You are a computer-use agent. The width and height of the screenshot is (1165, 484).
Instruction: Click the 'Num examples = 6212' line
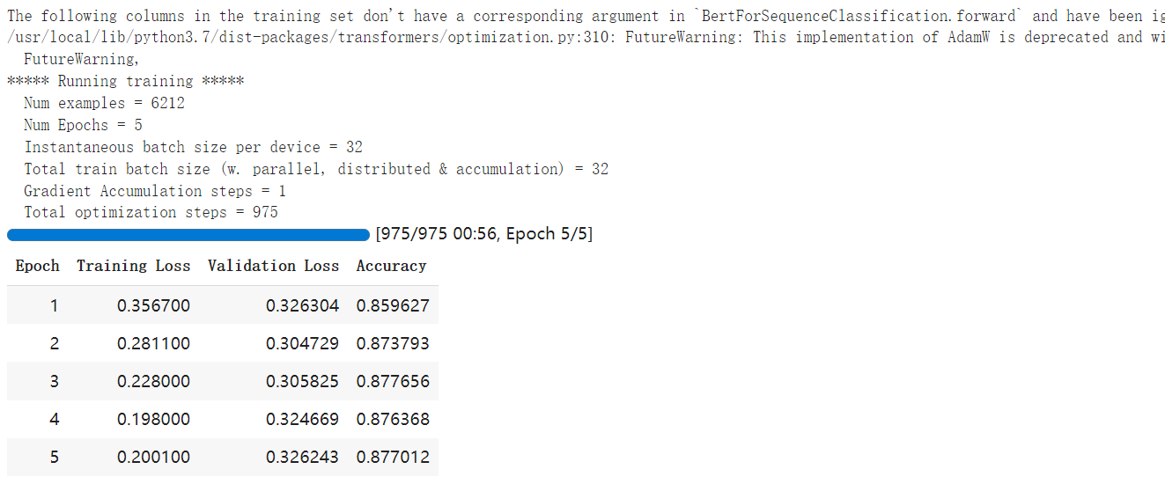(x=104, y=103)
